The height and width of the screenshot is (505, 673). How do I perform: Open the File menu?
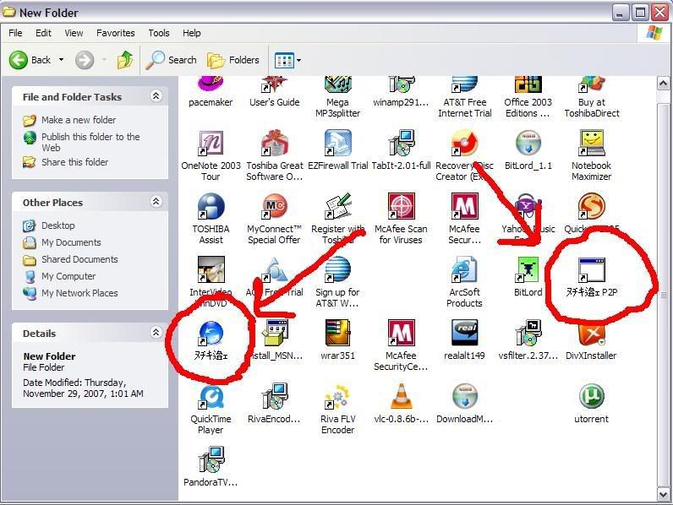tap(15, 33)
